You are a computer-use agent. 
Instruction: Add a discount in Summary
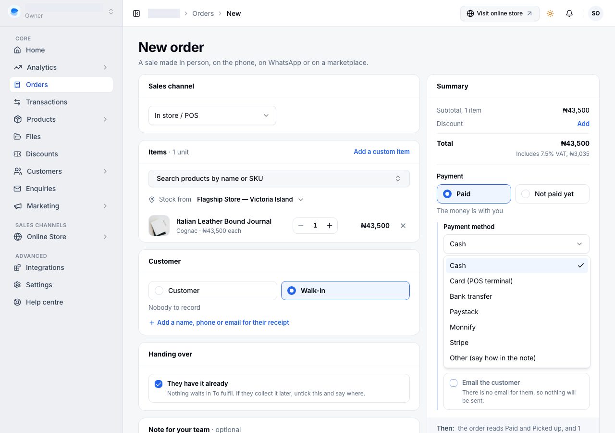(x=583, y=124)
